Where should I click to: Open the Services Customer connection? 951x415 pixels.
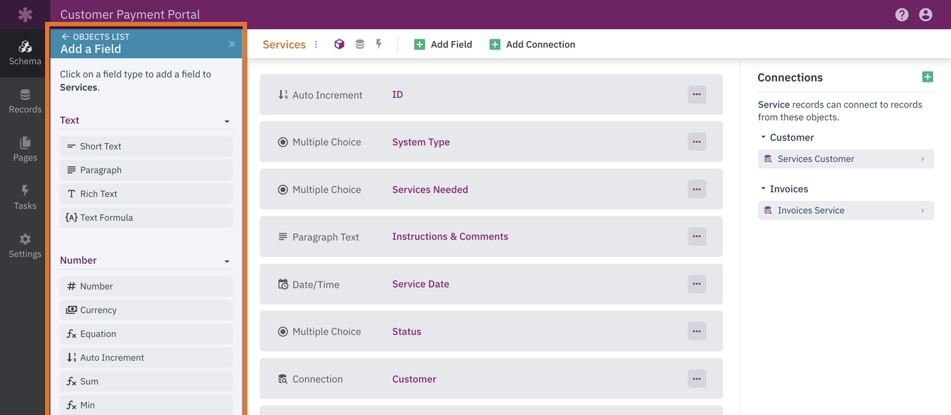coord(845,159)
